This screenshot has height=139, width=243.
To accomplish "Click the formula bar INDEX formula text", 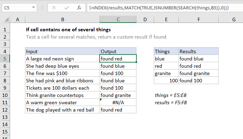I will [159, 8].
